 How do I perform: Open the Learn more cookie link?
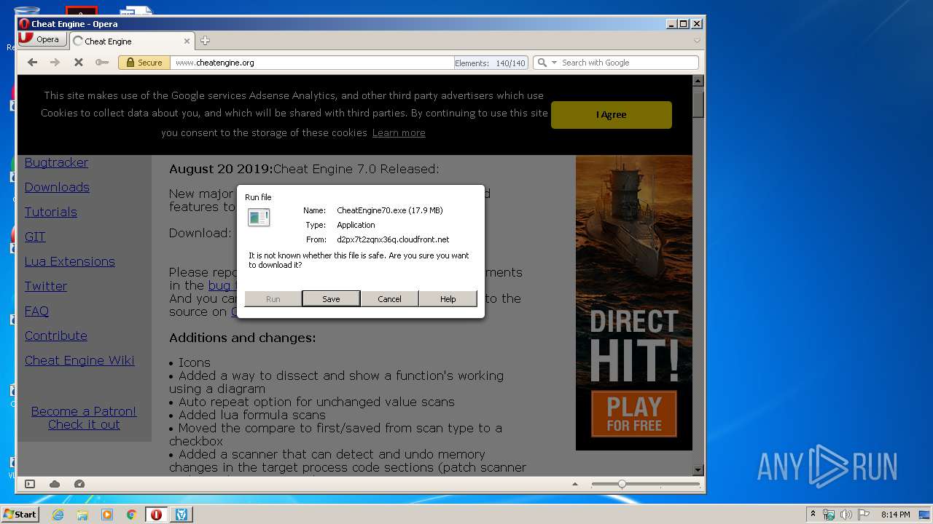click(399, 132)
